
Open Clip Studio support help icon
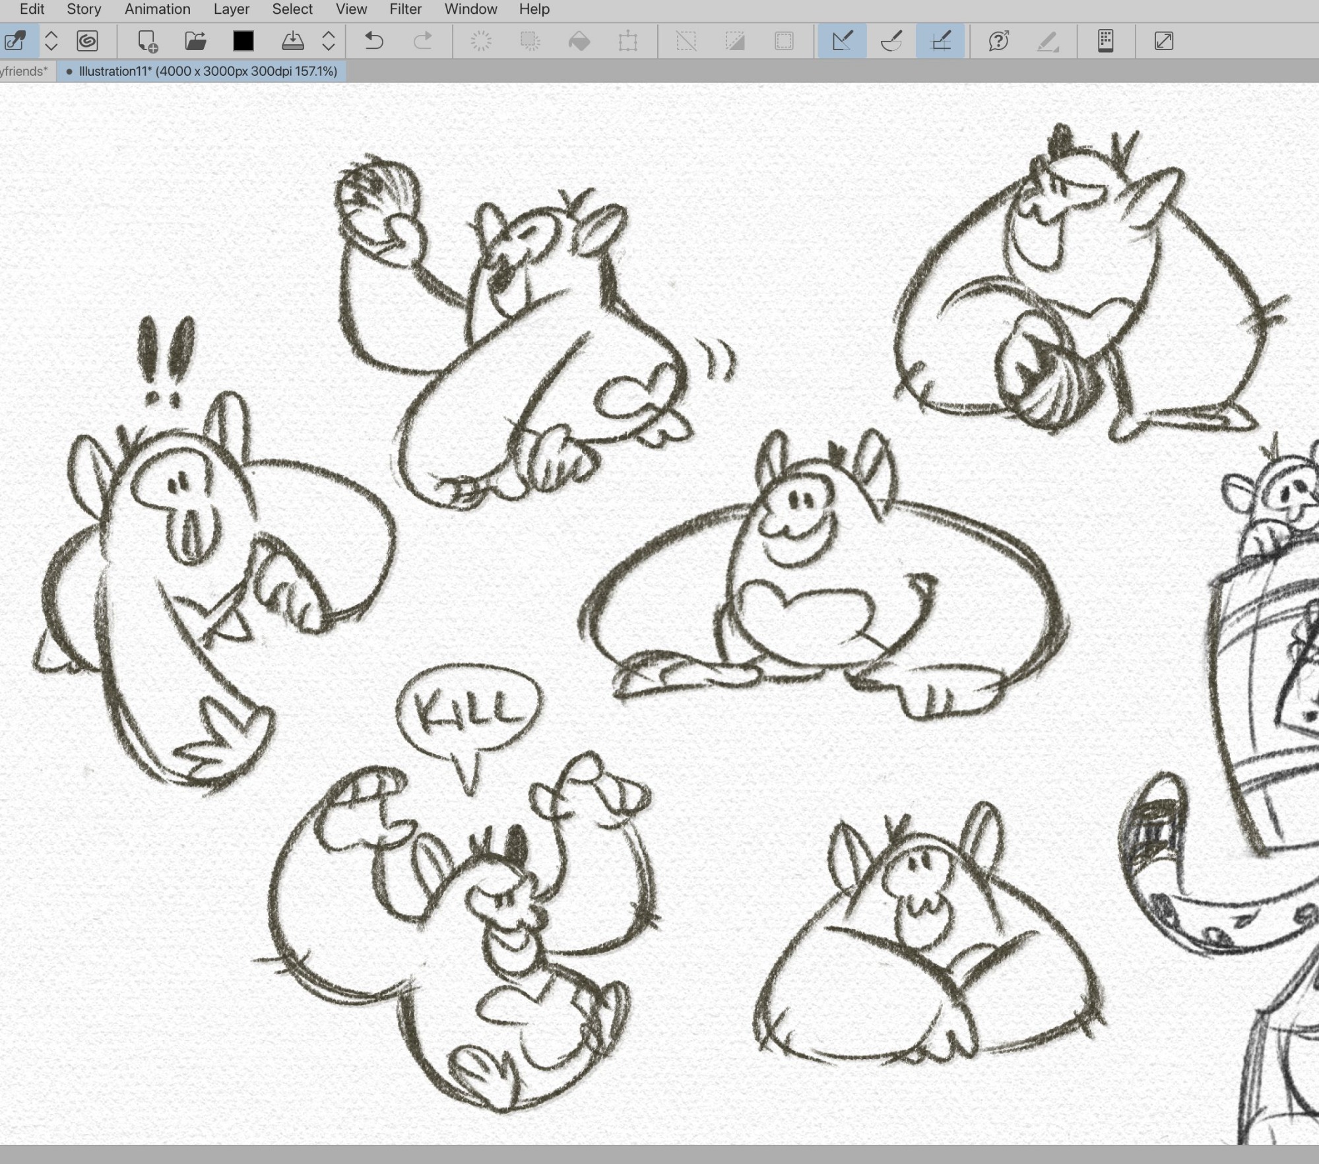coord(998,41)
